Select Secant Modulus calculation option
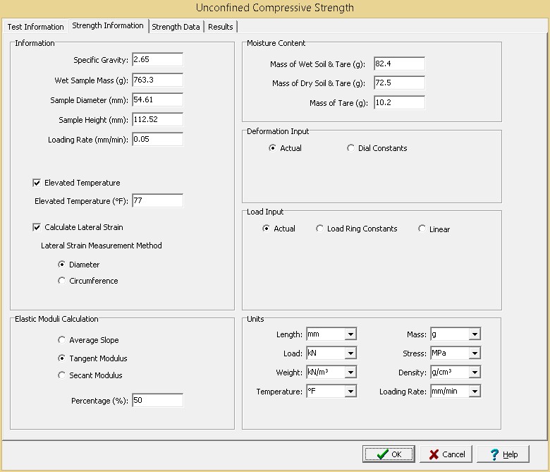Image resolution: width=550 pixels, height=472 pixels. click(x=62, y=375)
